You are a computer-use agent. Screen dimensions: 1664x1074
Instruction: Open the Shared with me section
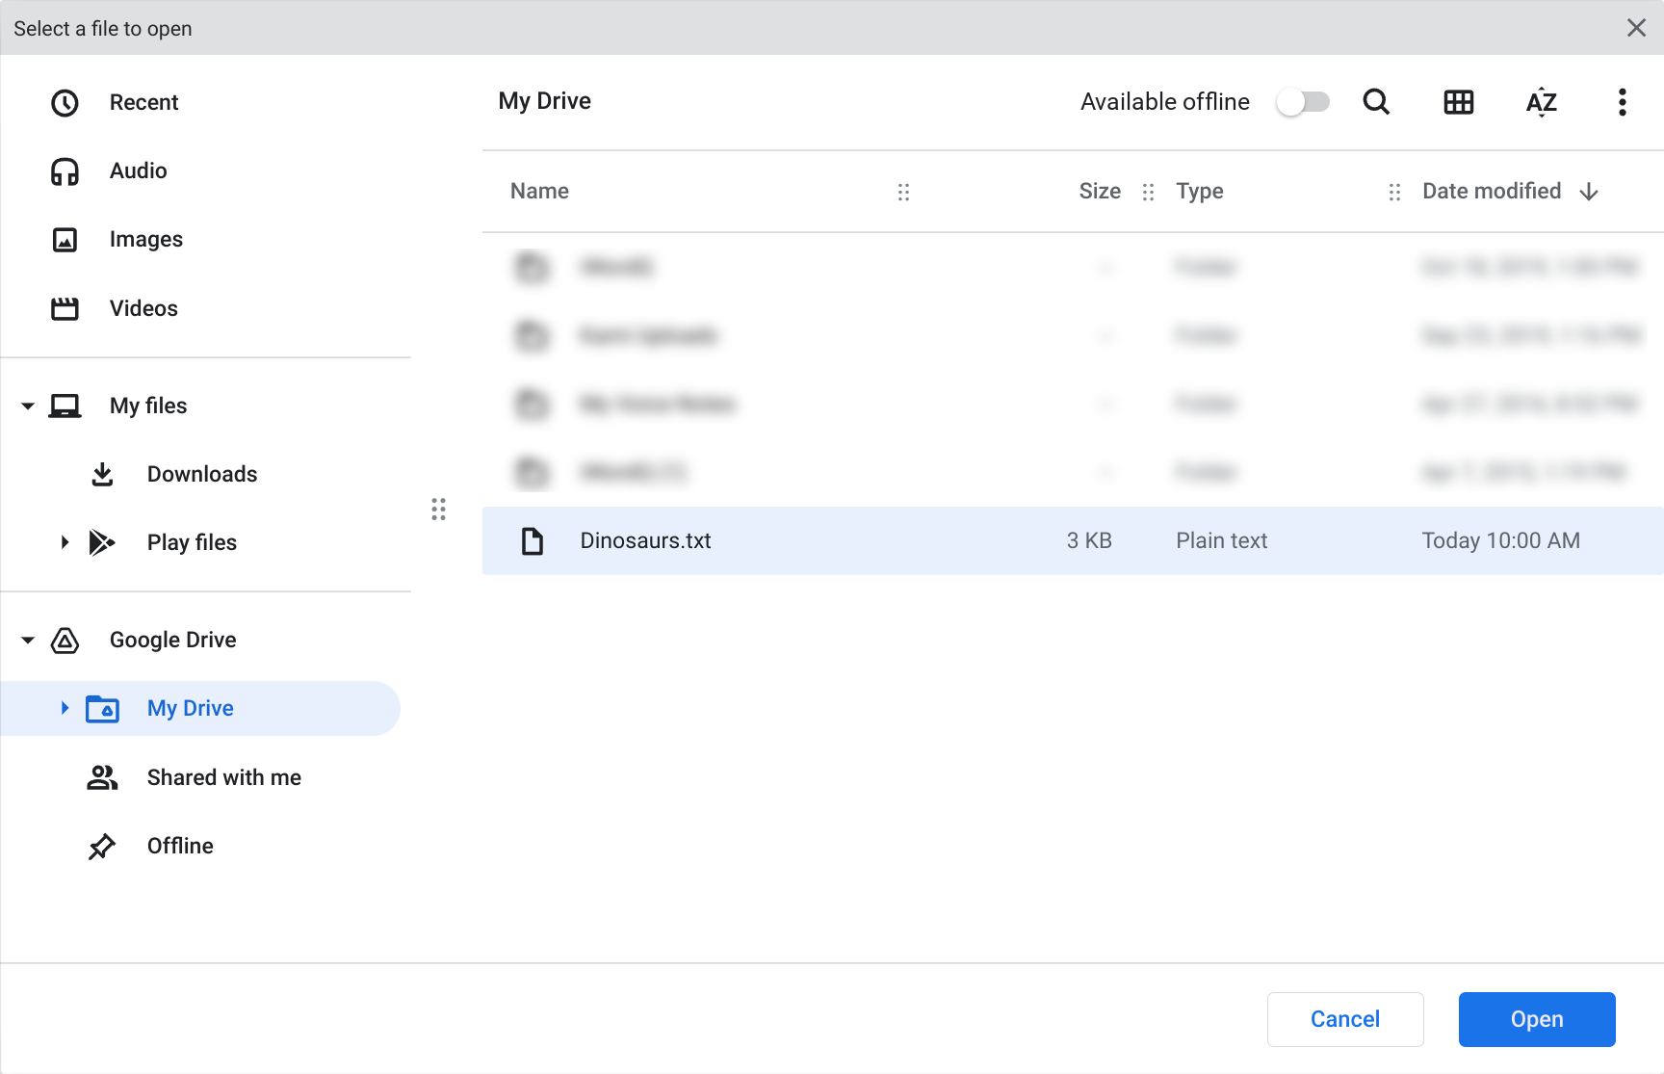click(x=224, y=777)
